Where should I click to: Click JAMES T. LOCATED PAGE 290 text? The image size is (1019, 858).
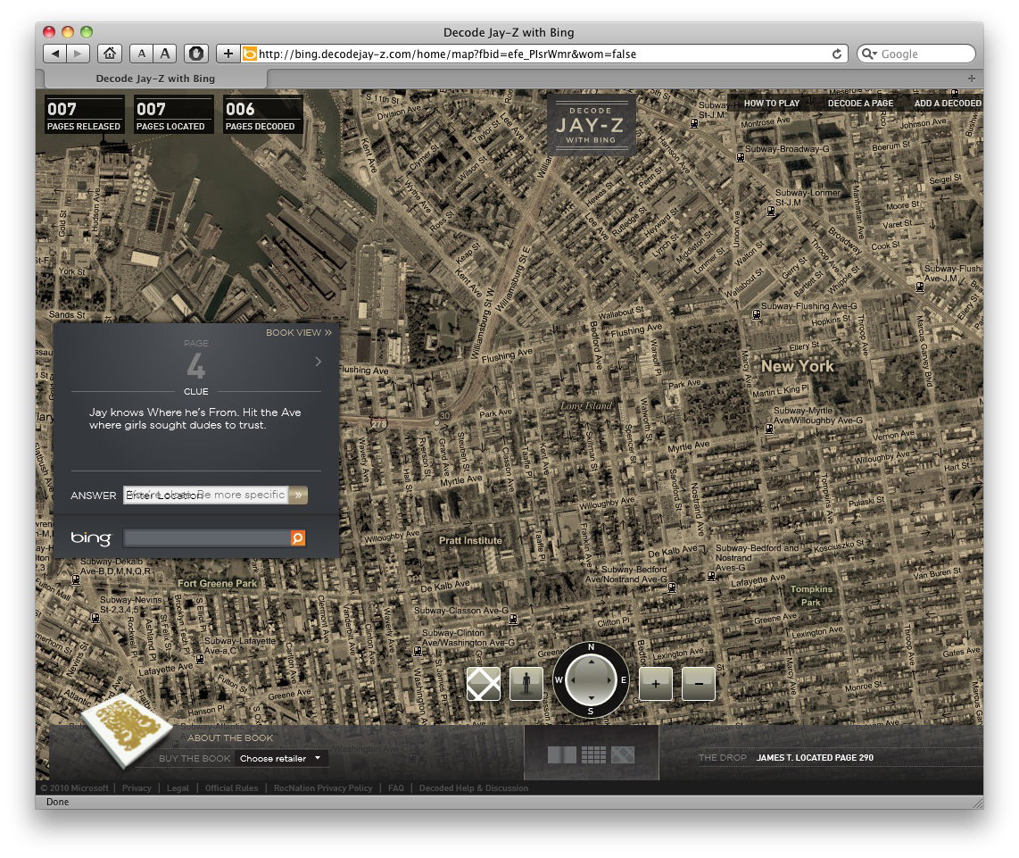(815, 757)
